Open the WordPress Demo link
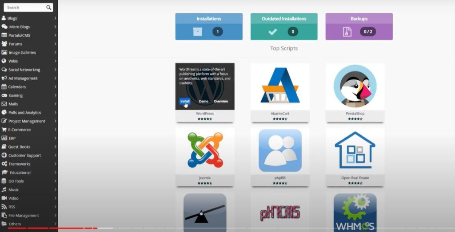Screen dimensions: 455x232 click(204, 102)
